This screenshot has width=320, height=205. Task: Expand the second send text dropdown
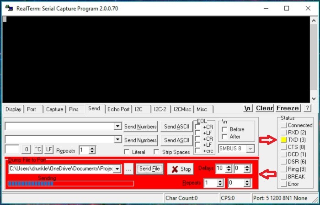tap(117, 139)
